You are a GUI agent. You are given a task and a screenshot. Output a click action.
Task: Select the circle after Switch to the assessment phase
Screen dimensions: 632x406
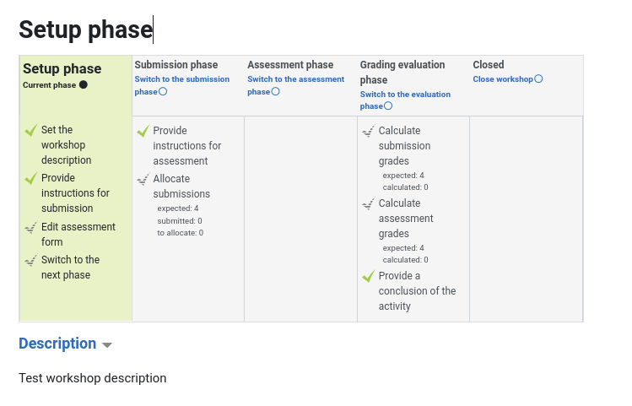[275, 91]
